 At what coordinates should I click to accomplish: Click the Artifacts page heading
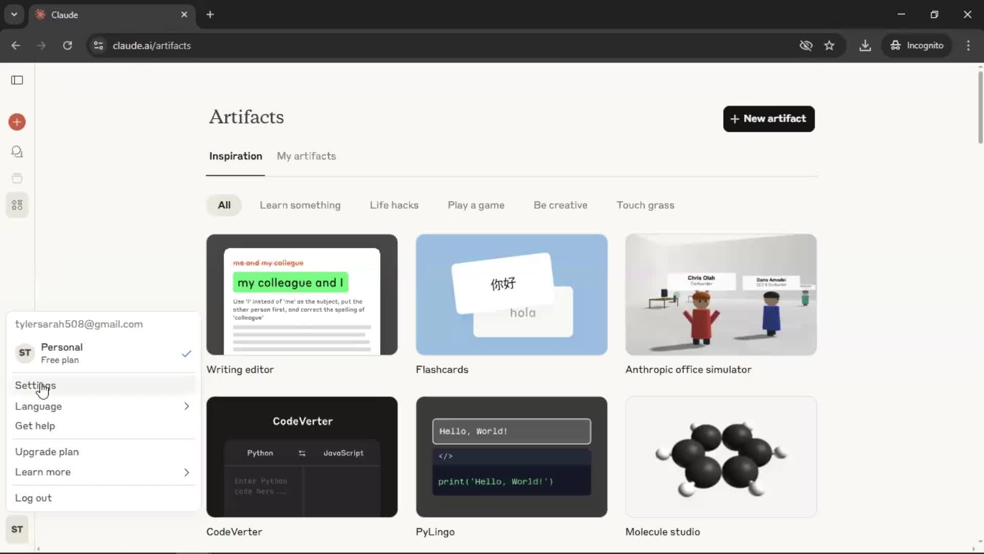(x=247, y=117)
